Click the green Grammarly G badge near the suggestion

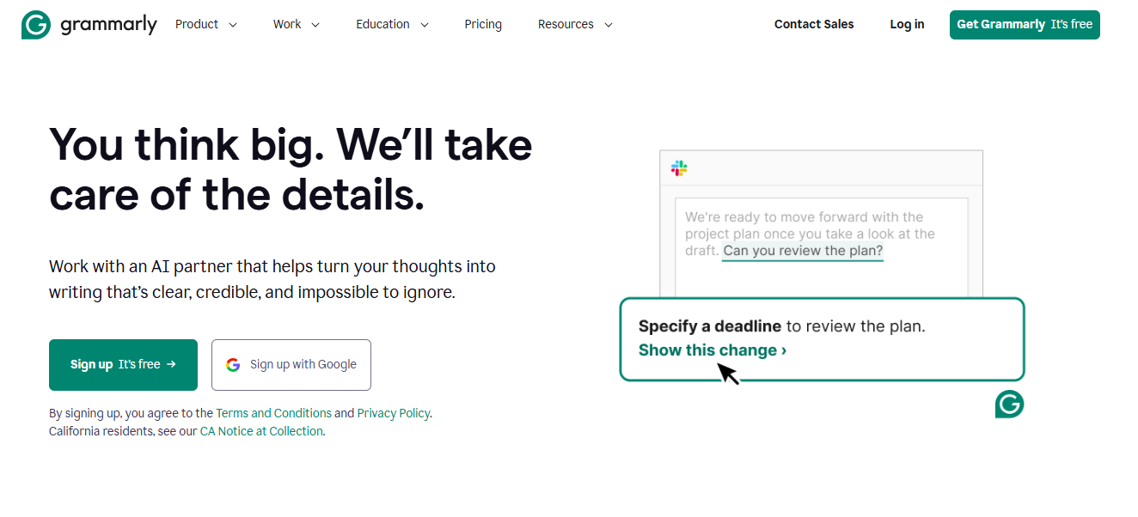[1009, 404]
